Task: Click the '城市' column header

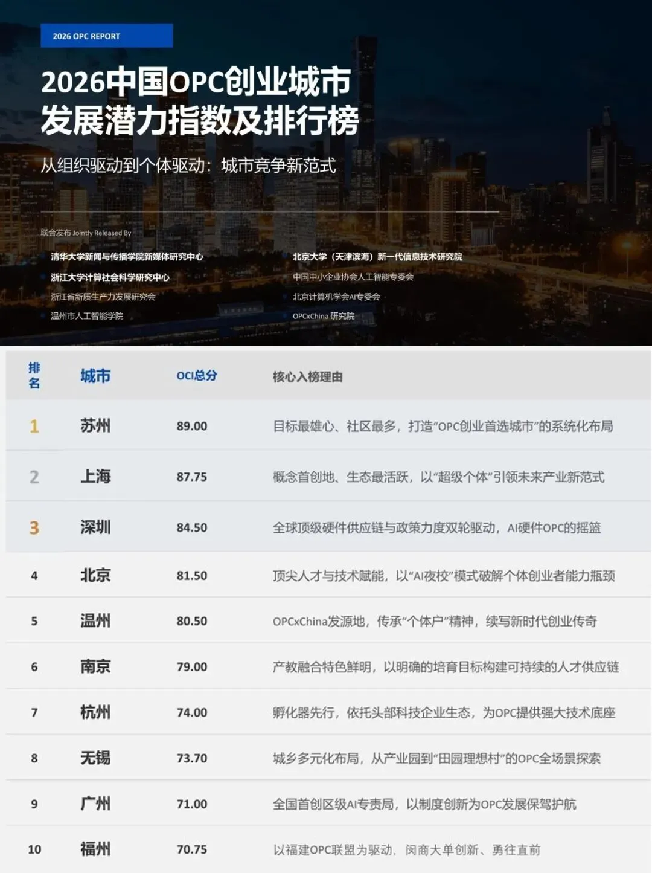Action: [95, 376]
